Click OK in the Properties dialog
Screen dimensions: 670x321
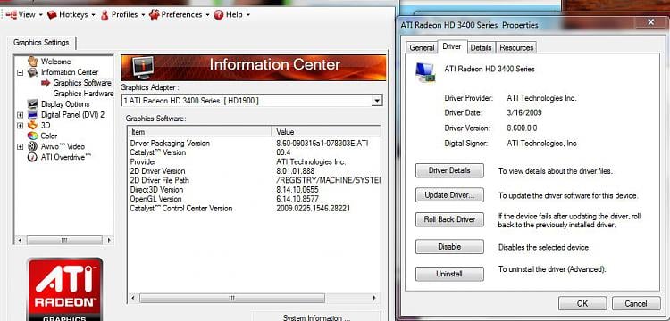pos(582,303)
